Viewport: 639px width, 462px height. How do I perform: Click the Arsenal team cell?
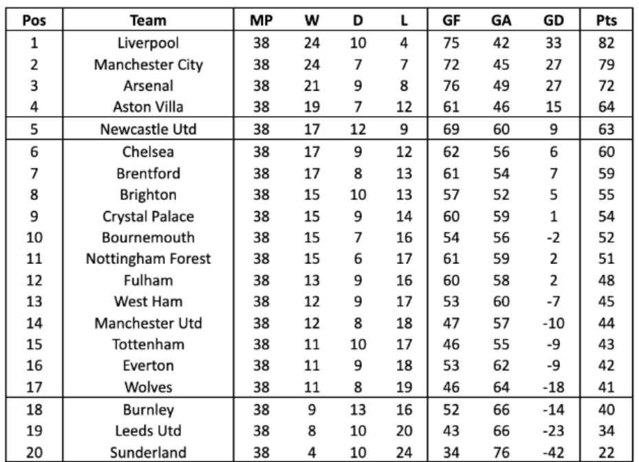pos(147,87)
